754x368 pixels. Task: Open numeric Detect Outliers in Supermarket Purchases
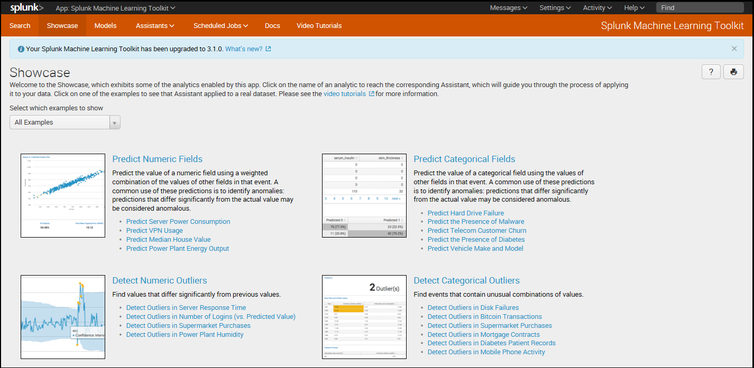pyautogui.click(x=188, y=326)
